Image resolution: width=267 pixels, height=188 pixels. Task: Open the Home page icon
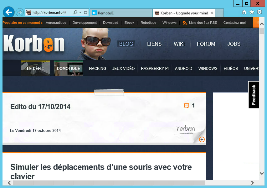pyautogui.click(x=244, y=12)
